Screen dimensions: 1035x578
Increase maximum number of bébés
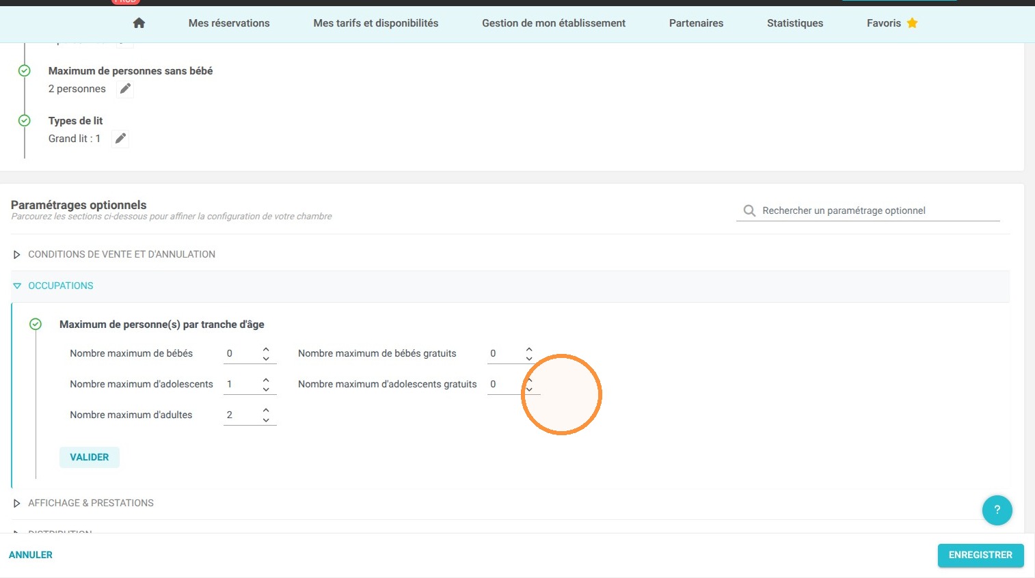[266, 349]
